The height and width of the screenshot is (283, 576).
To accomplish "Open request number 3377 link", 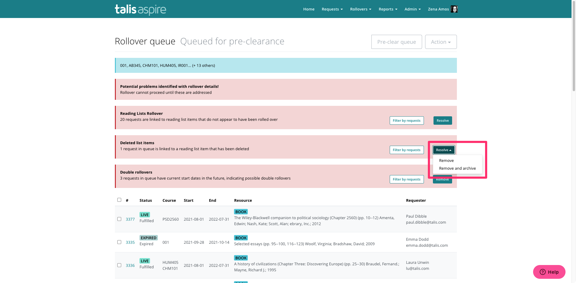I will click(130, 219).
